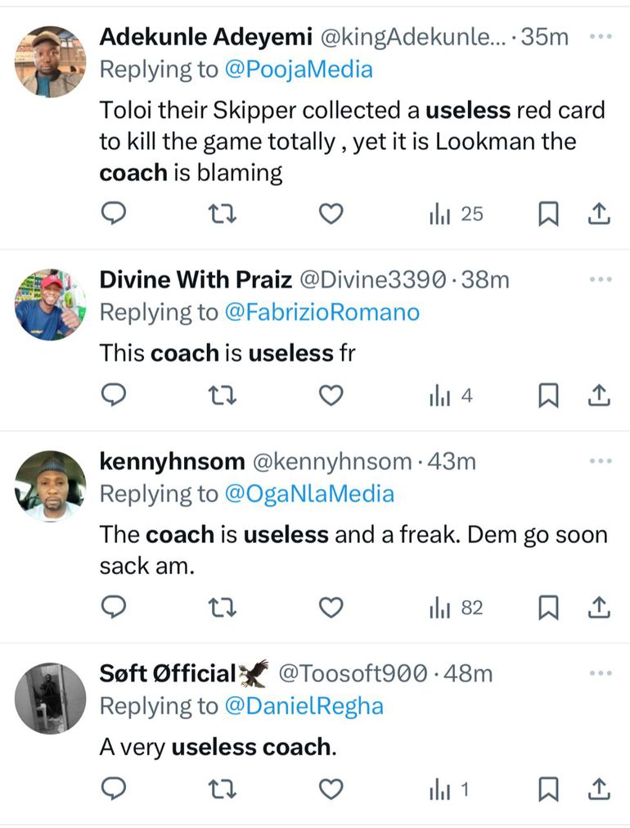Open more options on Adekunle Adeyemi's tweet
The width and height of the screenshot is (630, 828).
(601, 37)
